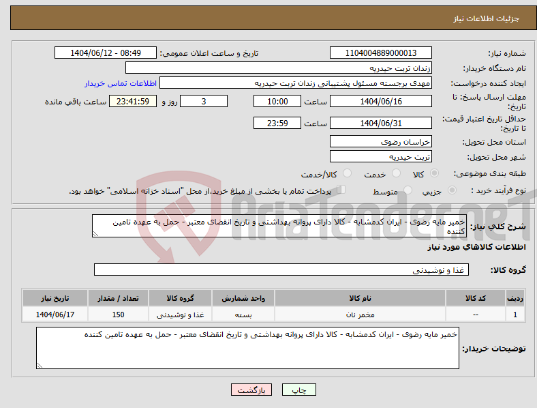Click the need date cell 1404/06/17
The image size is (537, 408).
55,315
